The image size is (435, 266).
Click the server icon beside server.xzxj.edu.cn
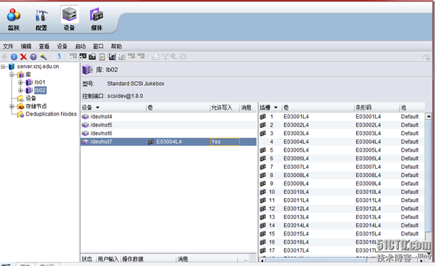tap(12, 67)
